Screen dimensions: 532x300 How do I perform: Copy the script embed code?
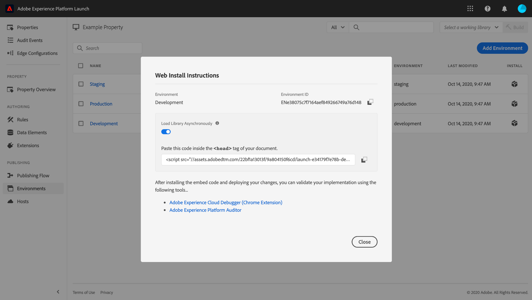tap(364, 160)
